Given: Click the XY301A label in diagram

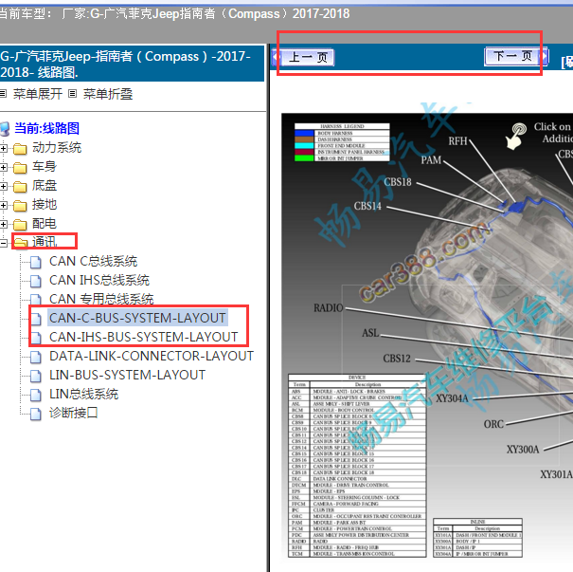Looking at the screenshot, I should (556, 474).
